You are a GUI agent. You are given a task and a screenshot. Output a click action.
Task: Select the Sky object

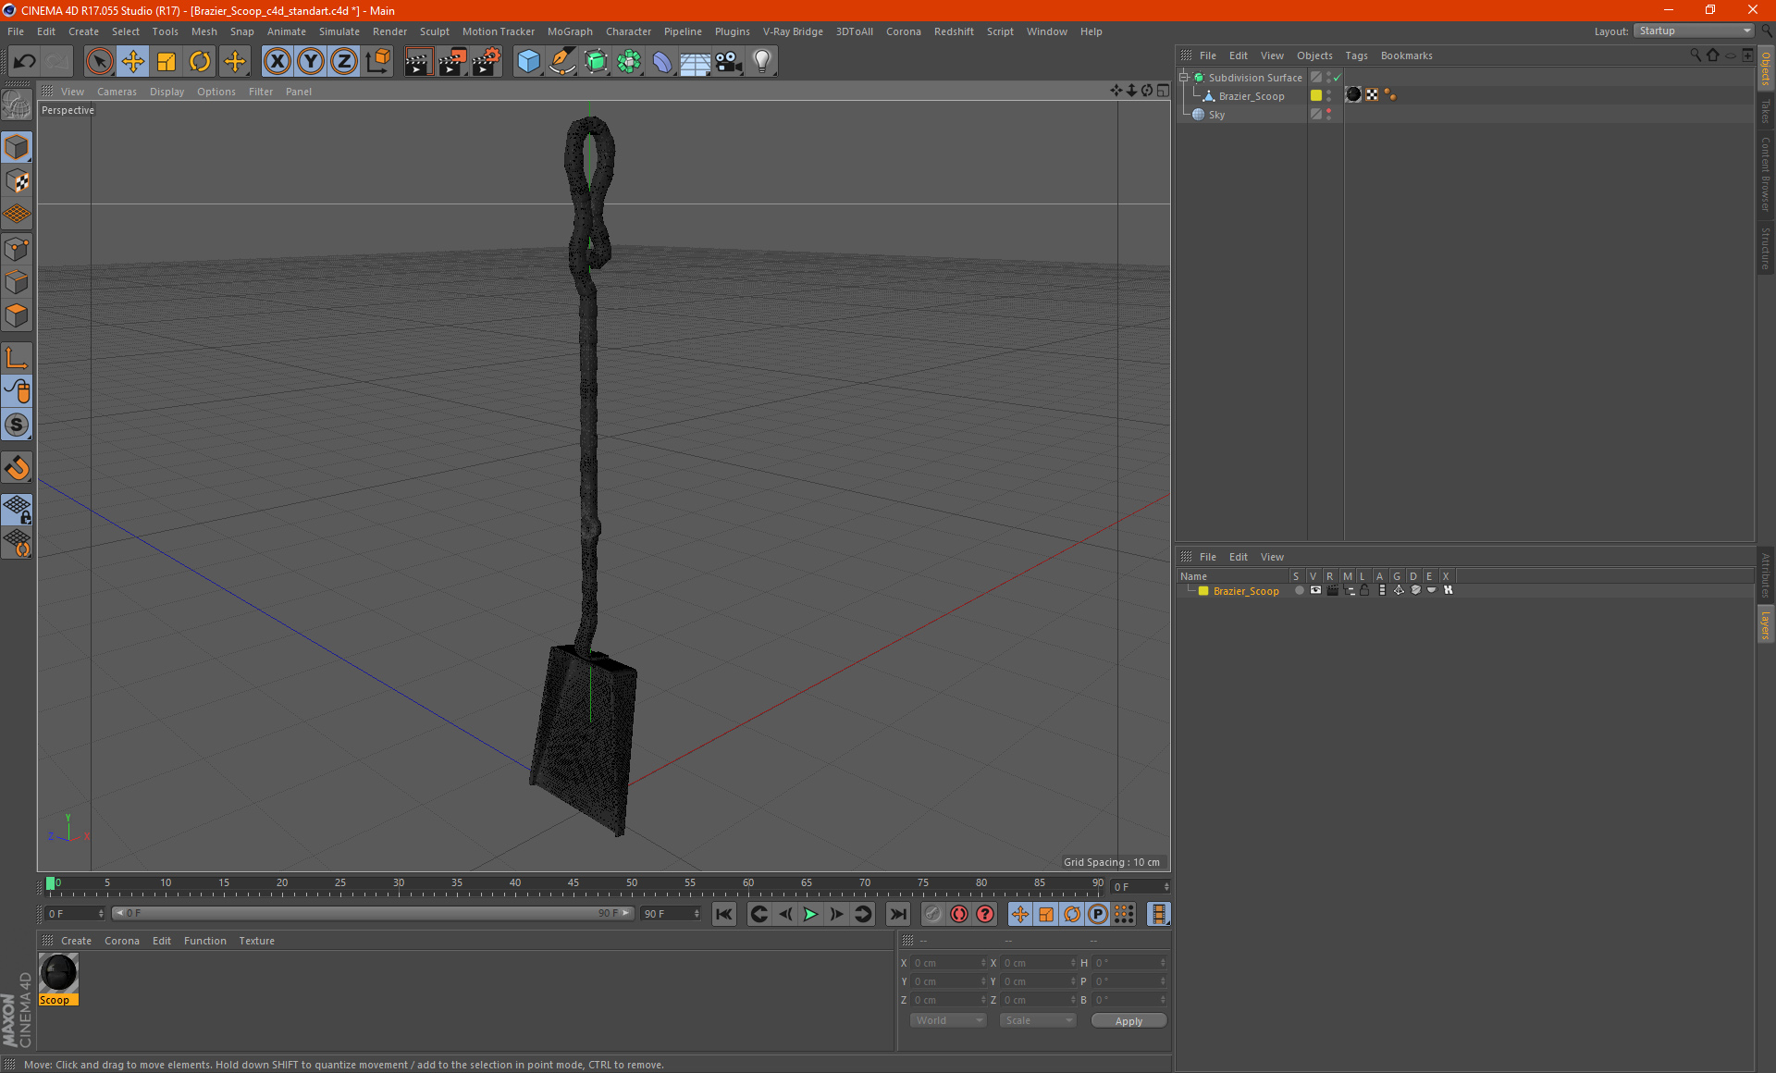(1216, 115)
